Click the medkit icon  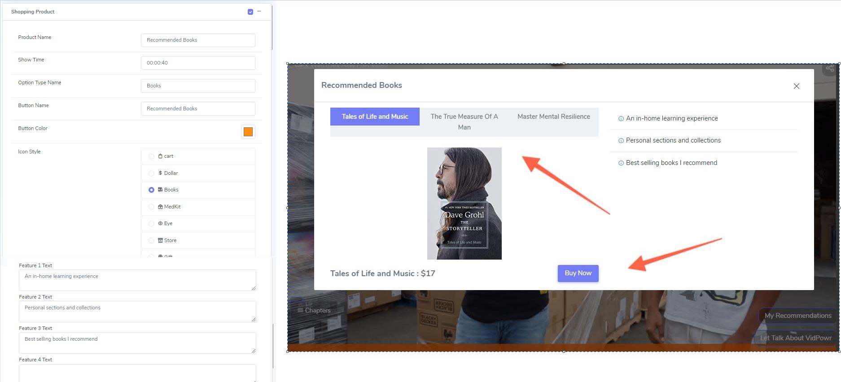pos(160,206)
